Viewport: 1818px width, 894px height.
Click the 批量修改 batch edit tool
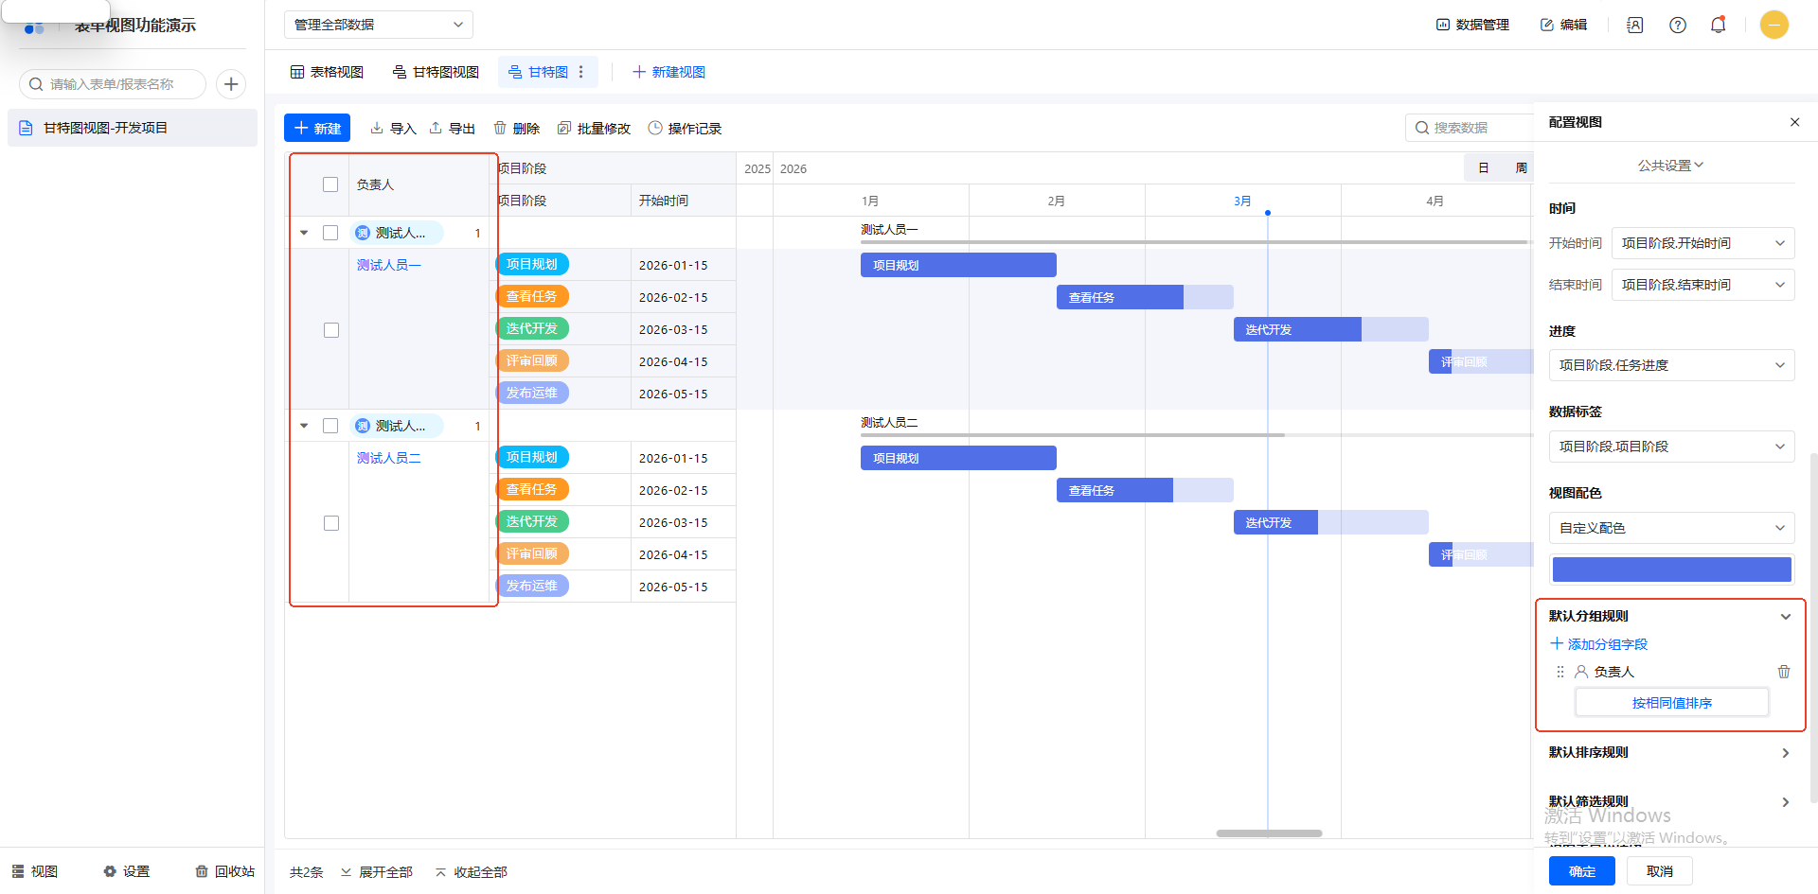pyautogui.click(x=594, y=129)
